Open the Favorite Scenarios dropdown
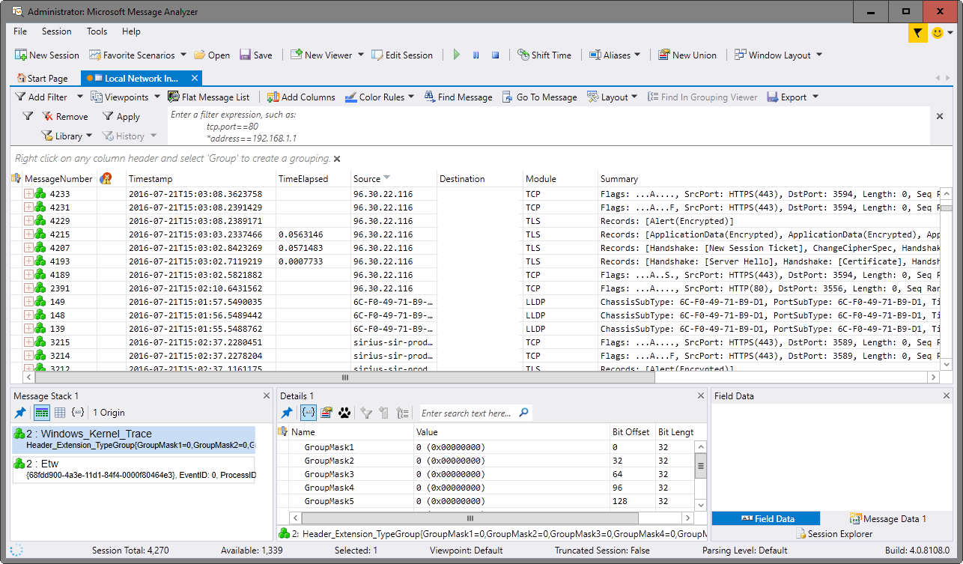 pyautogui.click(x=183, y=55)
